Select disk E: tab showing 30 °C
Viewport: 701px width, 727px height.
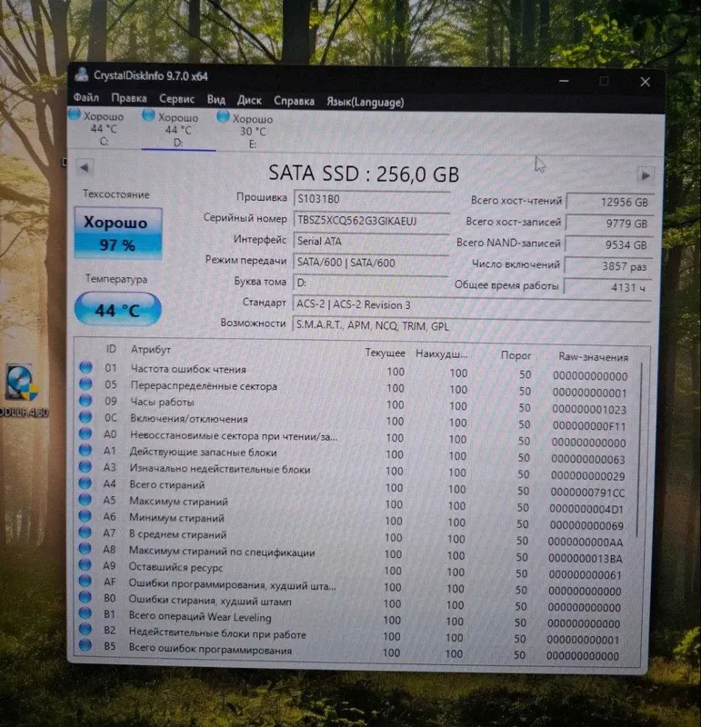(252, 131)
